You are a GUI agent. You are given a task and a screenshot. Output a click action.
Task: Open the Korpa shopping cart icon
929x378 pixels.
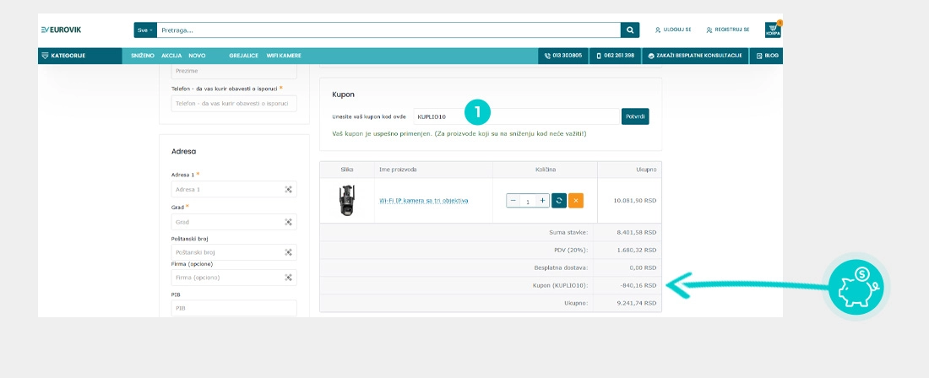(773, 30)
